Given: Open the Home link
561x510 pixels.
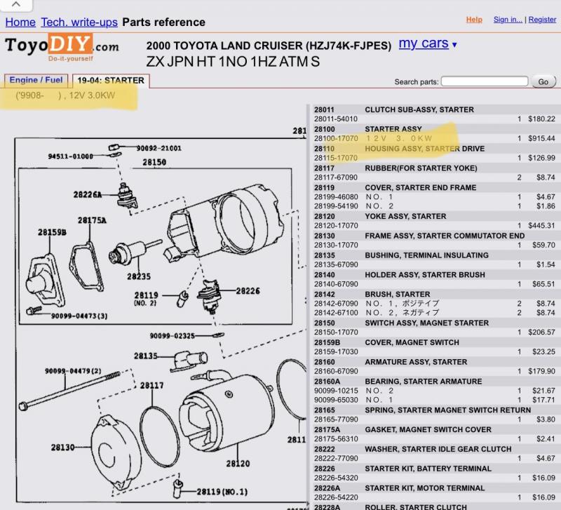Looking at the screenshot, I should click(20, 22).
